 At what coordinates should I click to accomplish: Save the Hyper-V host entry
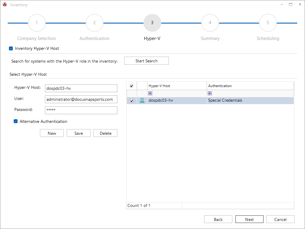(x=79, y=133)
